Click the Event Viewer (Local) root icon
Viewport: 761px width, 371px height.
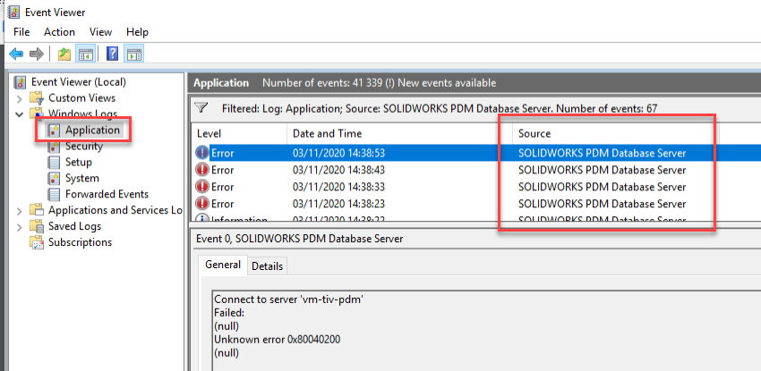coord(20,82)
